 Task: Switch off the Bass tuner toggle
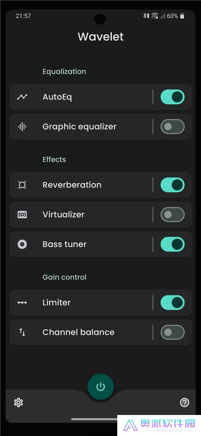pyautogui.click(x=173, y=244)
